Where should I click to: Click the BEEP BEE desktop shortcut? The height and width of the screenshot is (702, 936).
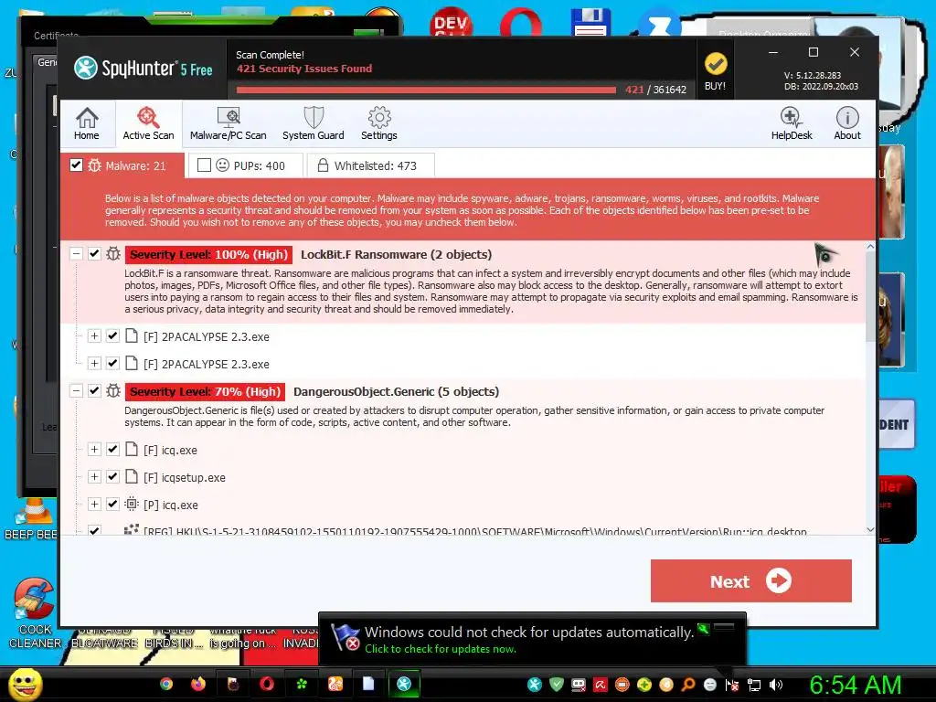pos(31,519)
